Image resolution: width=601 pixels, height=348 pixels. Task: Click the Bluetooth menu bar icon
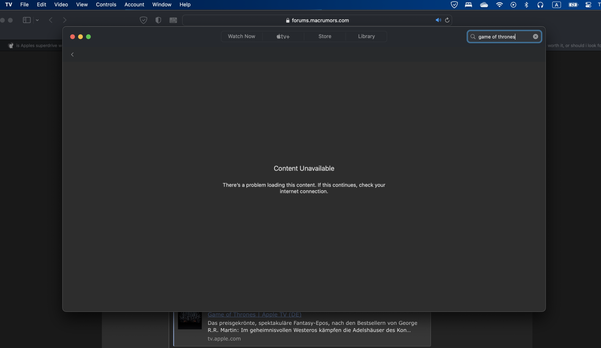click(526, 5)
